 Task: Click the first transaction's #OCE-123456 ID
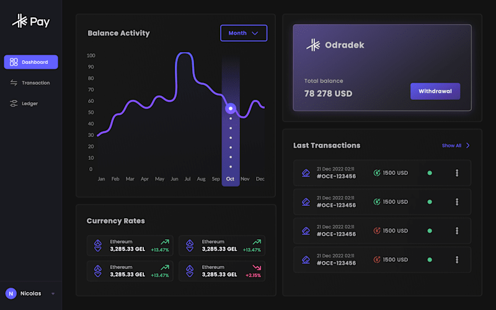(336, 177)
